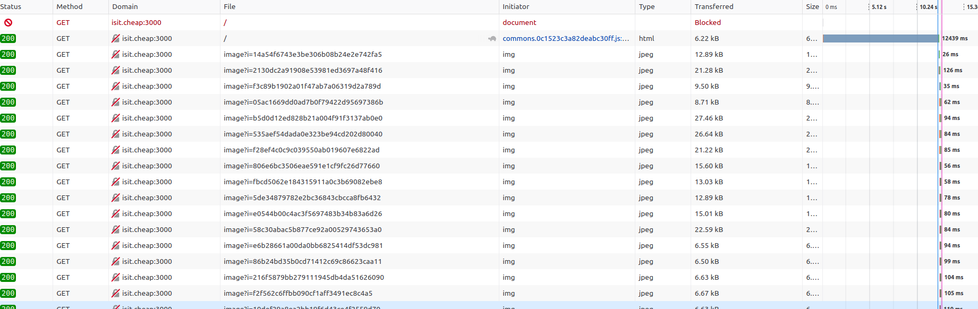Viewport: 978px width, 309px height.
Task: Sort by the Initiator column header
Action: [516, 7]
